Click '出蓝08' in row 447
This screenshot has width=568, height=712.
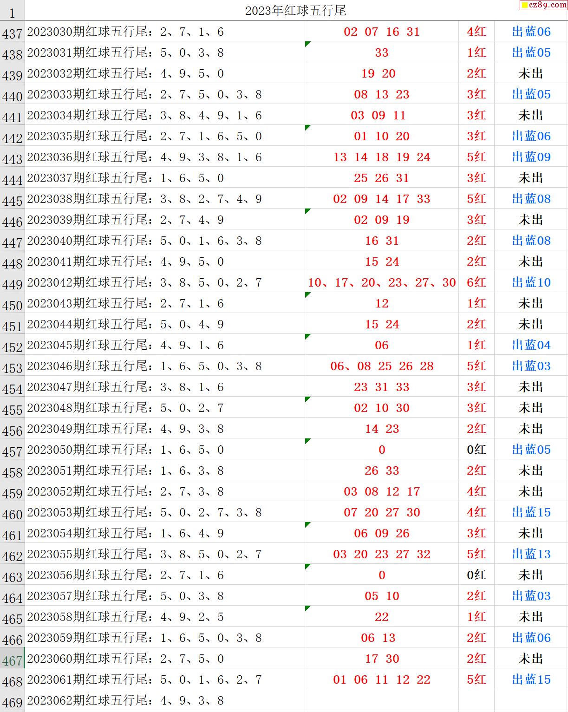click(x=531, y=241)
